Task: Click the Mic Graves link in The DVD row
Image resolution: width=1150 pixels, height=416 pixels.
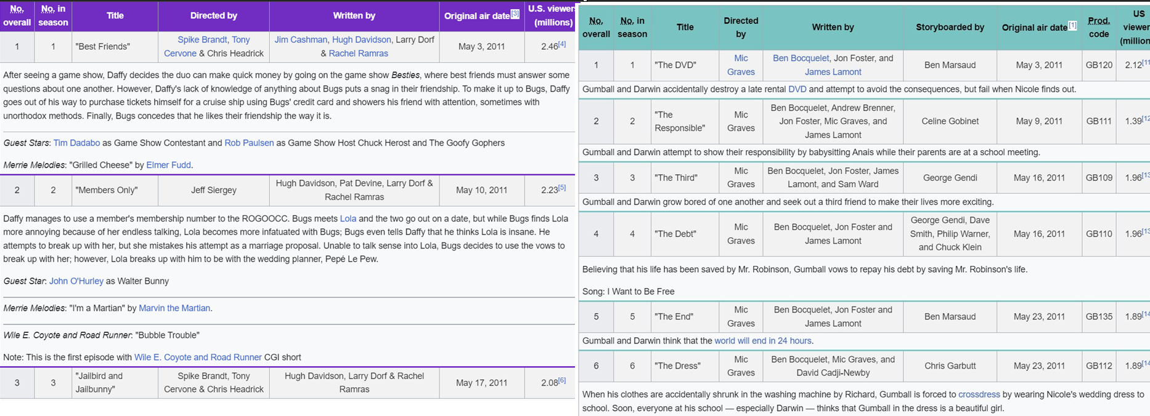Action: (741, 65)
